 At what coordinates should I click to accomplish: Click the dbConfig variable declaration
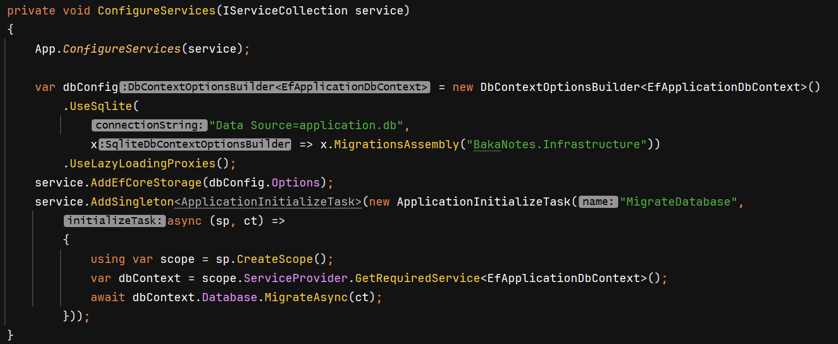click(90, 87)
